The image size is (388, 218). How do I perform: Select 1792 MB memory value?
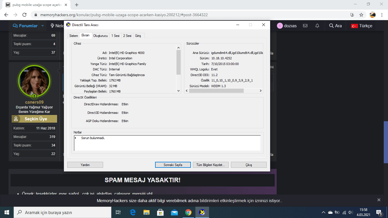[115, 80]
